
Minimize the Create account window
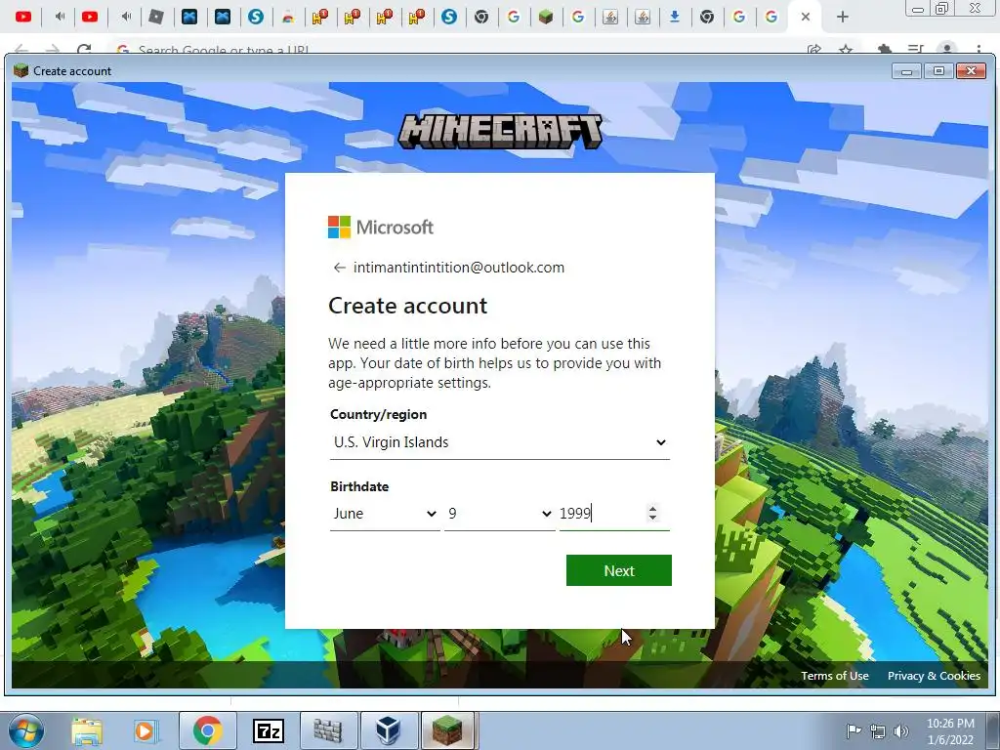tap(906, 71)
